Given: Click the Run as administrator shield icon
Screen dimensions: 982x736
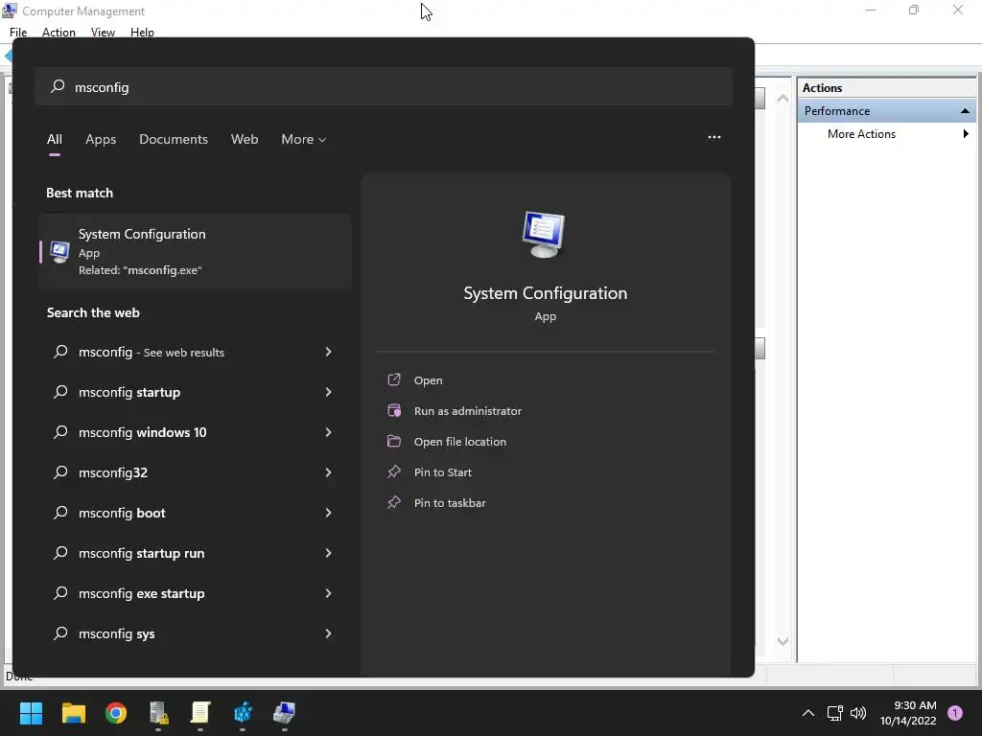Looking at the screenshot, I should click(x=394, y=410).
